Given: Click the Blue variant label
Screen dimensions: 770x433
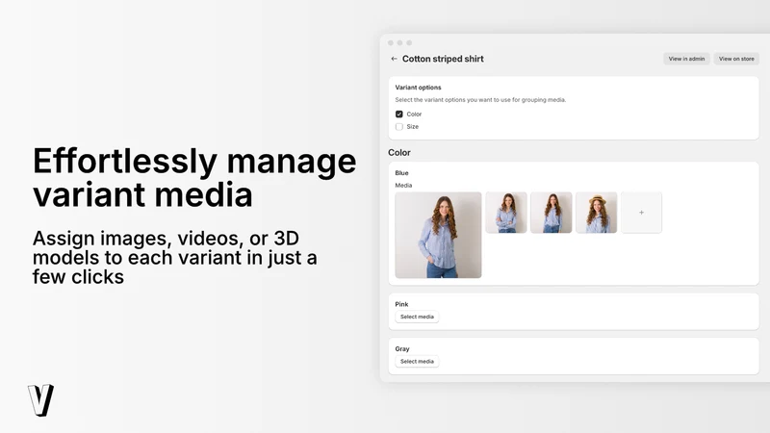Looking at the screenshot, I should pyautogui.click(x=401, y=173).
